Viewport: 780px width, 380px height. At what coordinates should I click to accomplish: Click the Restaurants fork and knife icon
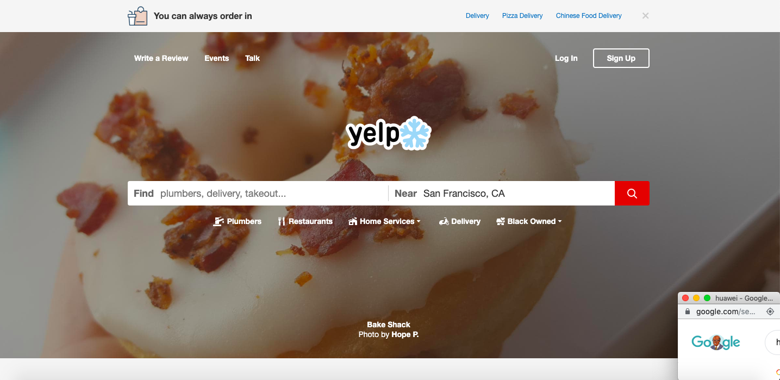[281, 221]
